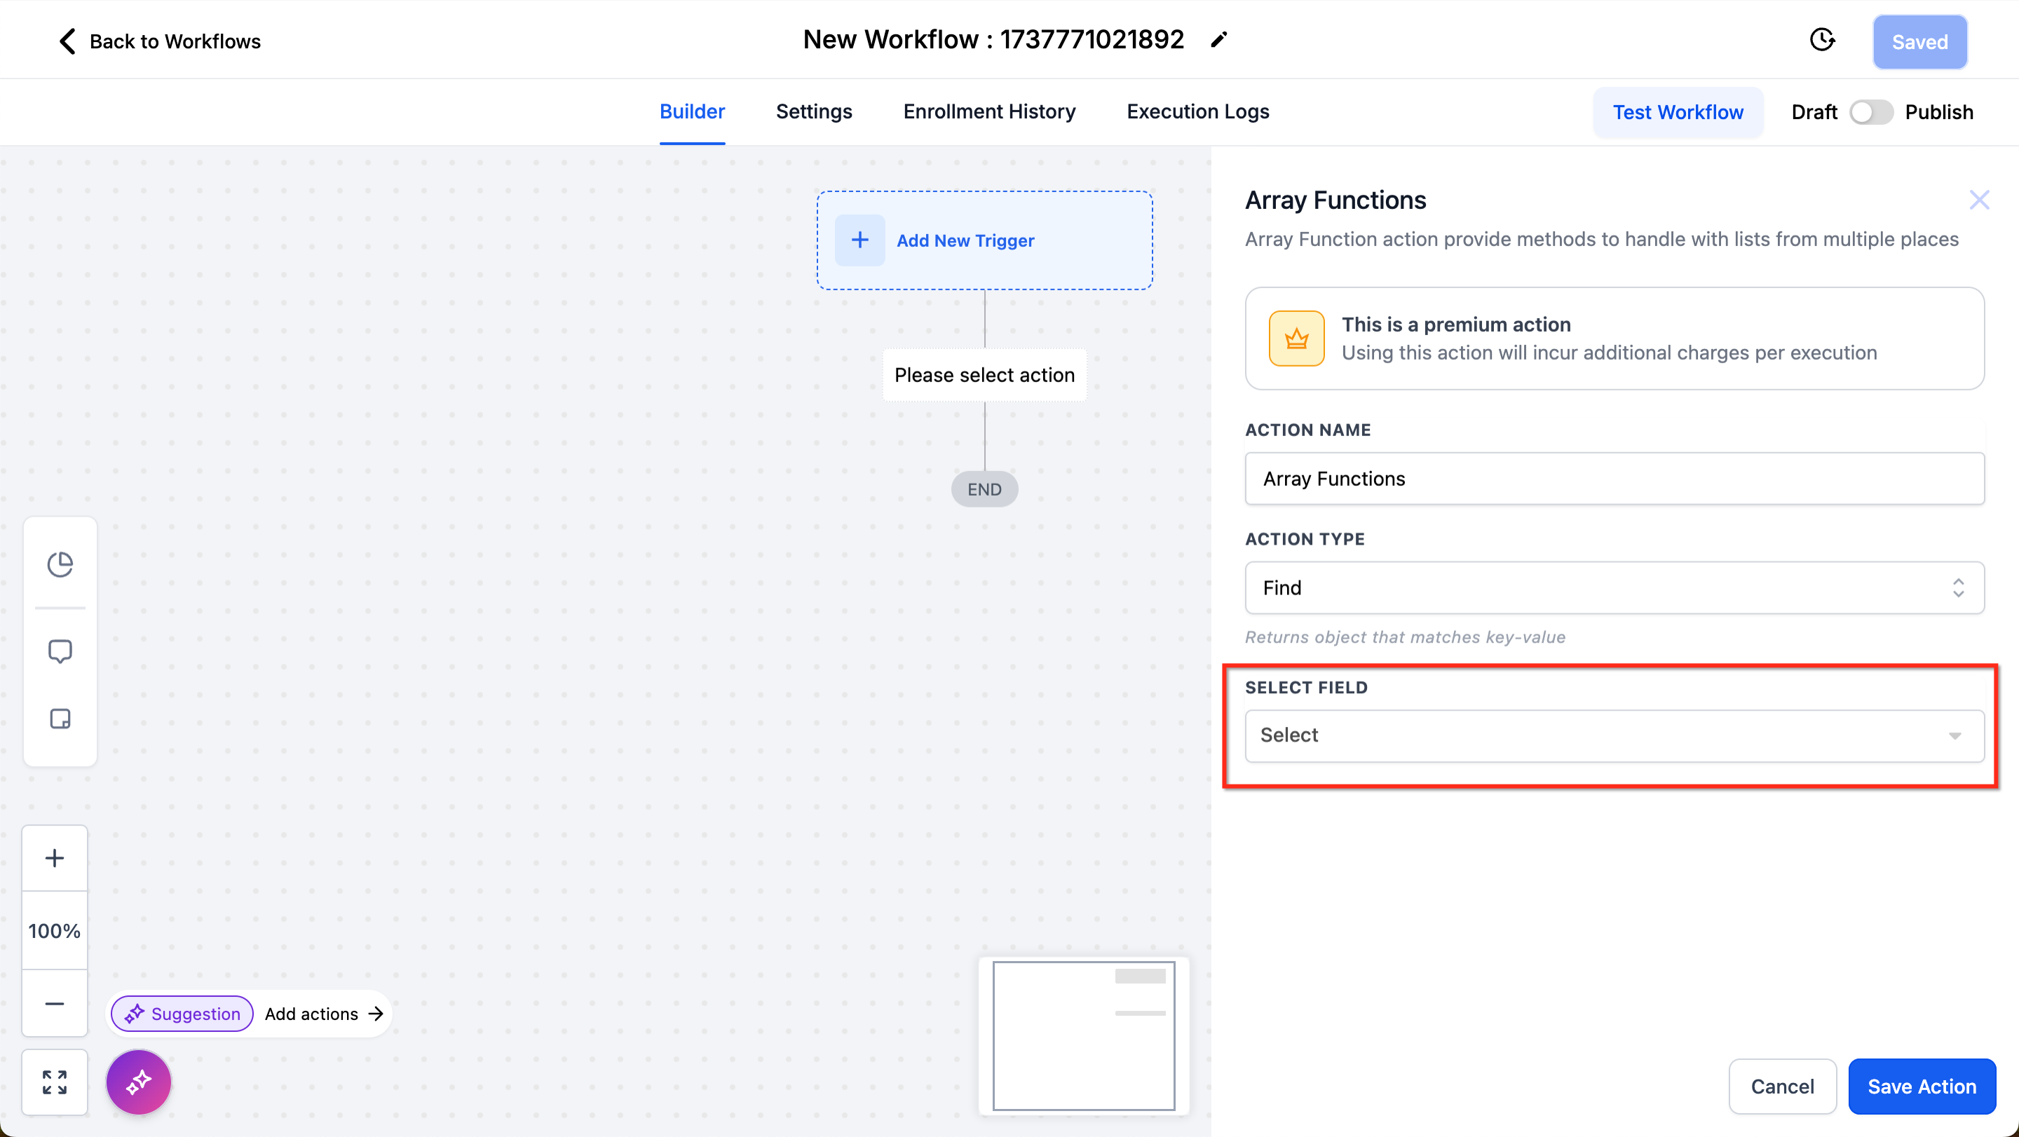Zoom out with the minus icon
Image resolution: width=2019 pixels, height=1137 pixels.
pos(54,1004)
